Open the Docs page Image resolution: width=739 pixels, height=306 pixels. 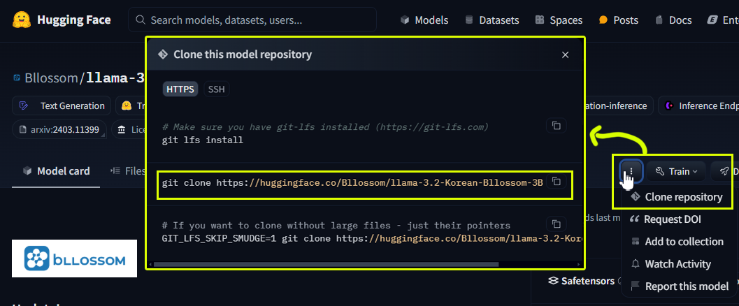tap(673, 20)
